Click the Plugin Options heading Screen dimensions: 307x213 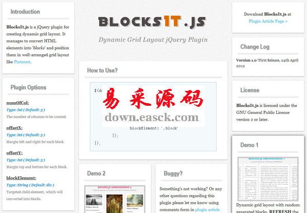(x=28, y=87)
